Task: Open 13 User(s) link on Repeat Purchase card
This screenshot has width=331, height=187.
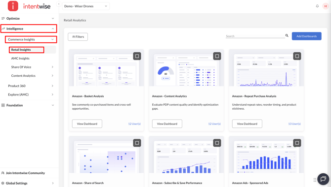Action: pos(294,124)
